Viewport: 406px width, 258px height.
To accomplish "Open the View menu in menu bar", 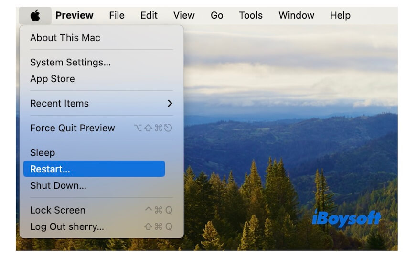I will point(184,15).
